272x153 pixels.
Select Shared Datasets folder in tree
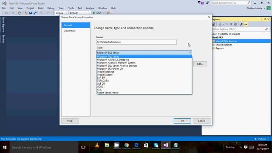click(x=224, y=45)
